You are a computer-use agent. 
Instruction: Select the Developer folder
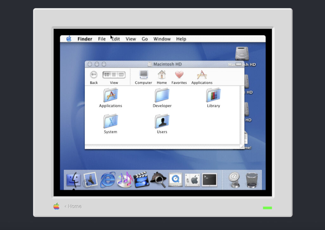pos(162,95)
